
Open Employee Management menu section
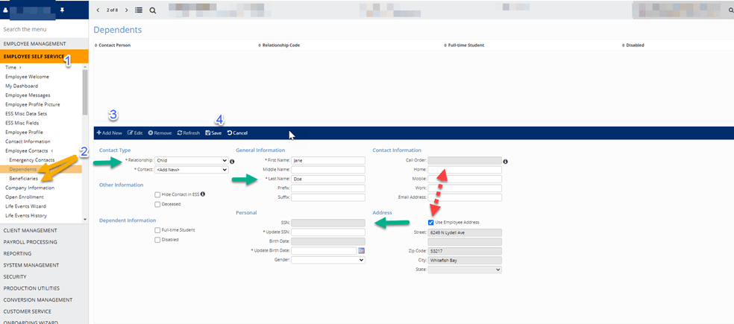(x=44, y=44)
